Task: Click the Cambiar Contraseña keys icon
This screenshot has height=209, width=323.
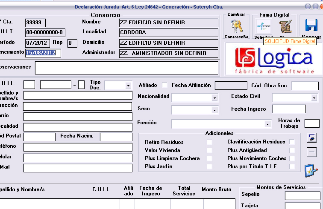Action: tap(236, 26)
